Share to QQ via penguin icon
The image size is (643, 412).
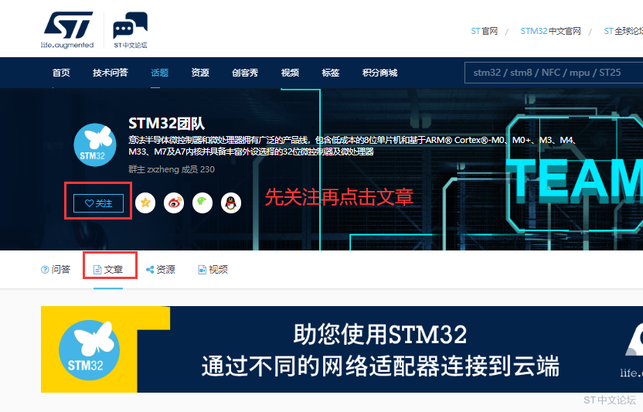pos(231,203)
